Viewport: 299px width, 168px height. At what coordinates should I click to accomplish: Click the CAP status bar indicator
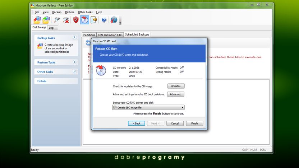[x=245, y=150]
